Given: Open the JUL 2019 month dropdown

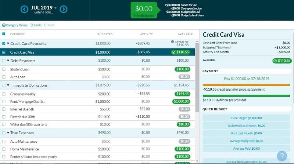Looking at the screenshot, I should (x=55, y=8).
